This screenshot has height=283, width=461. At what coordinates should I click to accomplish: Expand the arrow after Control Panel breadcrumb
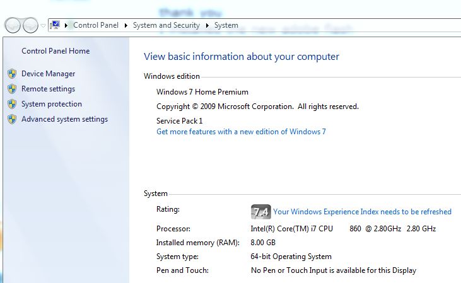[126, 26]
